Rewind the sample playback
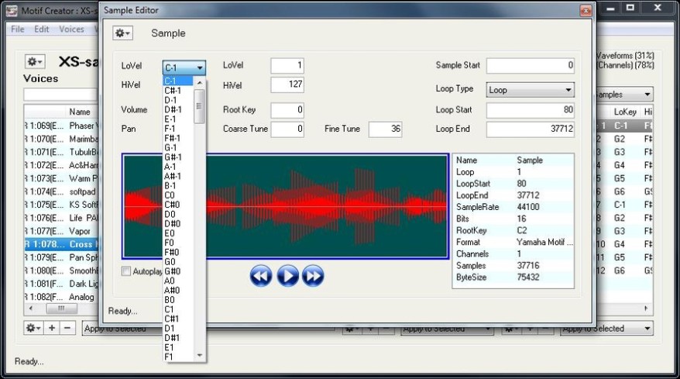 tap(261, 276)
